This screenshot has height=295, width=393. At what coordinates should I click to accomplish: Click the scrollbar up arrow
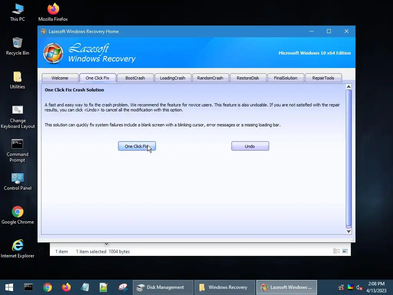[x=348, y=87]
